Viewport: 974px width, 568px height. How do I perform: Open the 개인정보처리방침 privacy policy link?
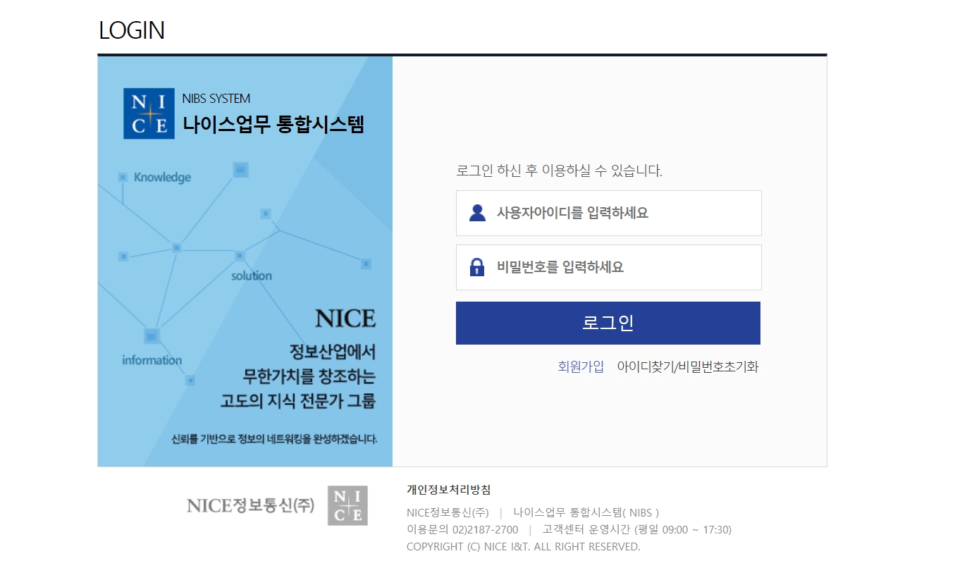click(449, 489)
